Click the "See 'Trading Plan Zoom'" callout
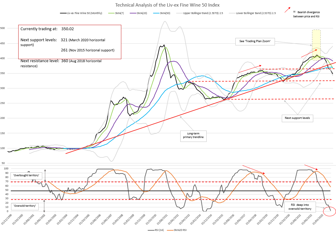Screen dimensions: 336x233 (255, 41)
